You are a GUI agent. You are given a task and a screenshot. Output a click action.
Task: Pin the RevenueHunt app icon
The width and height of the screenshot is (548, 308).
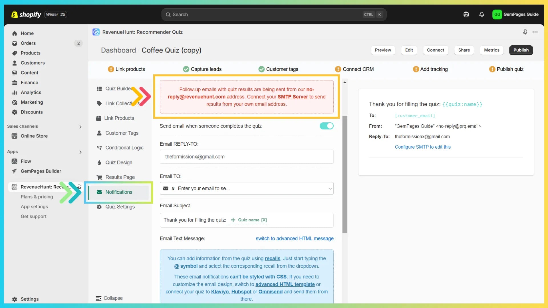coord(525,32)
